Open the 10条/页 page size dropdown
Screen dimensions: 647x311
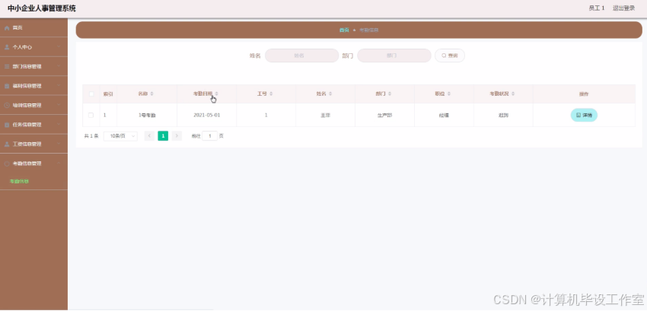point(120,135)
